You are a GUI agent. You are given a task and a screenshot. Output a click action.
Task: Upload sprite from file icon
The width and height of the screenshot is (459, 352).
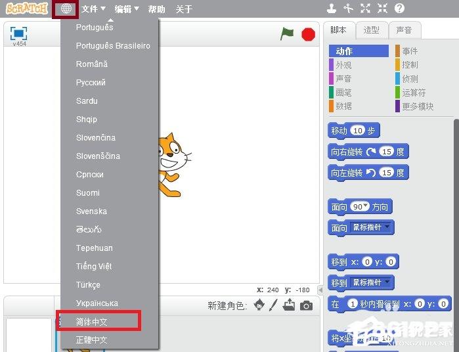point(289,305)
